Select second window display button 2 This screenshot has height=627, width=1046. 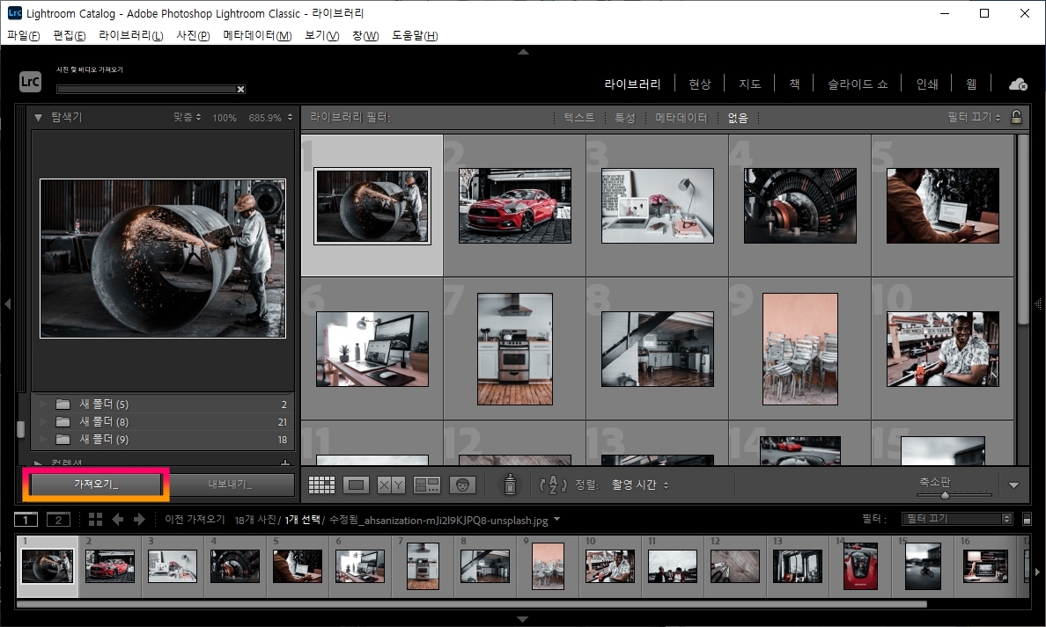coord(58,520)
